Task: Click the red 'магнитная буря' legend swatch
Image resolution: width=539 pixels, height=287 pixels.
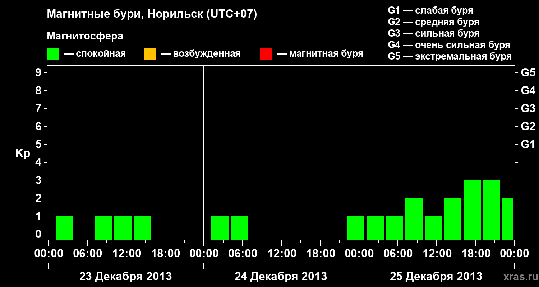Action: point(266,54)
